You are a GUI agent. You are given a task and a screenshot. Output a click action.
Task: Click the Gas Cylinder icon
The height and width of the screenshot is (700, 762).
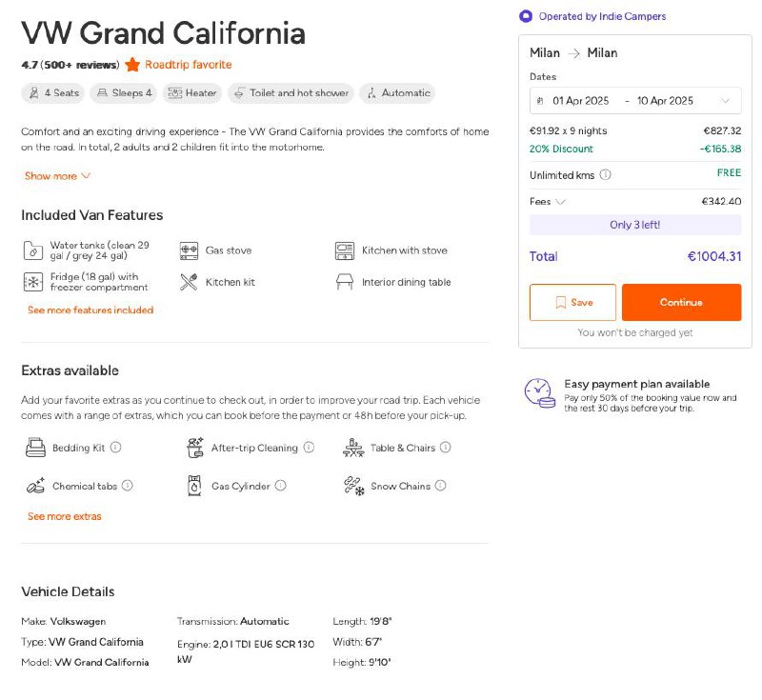click(x=194, y=486)
